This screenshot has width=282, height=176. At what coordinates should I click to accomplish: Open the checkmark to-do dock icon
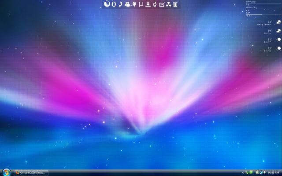pyautogui.click(x=162, y=4)
